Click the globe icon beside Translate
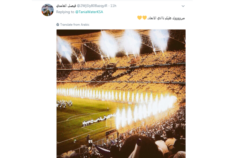Screen dimensions: 238x158 58,25
